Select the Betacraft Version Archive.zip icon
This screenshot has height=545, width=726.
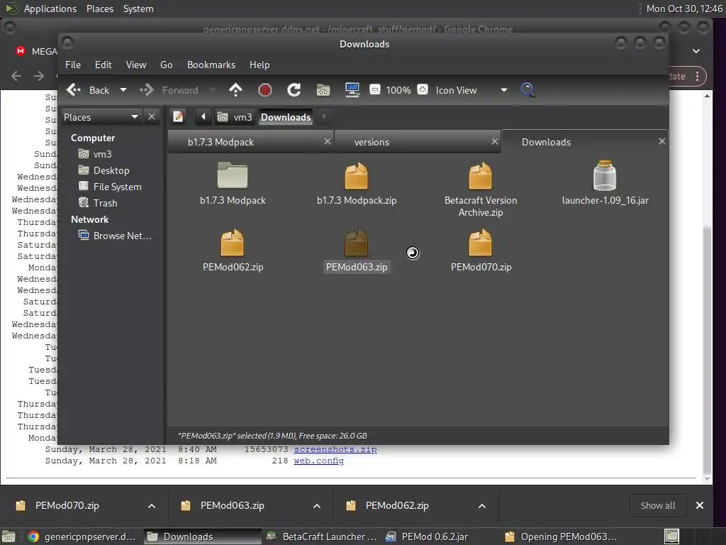click(480, 176)
